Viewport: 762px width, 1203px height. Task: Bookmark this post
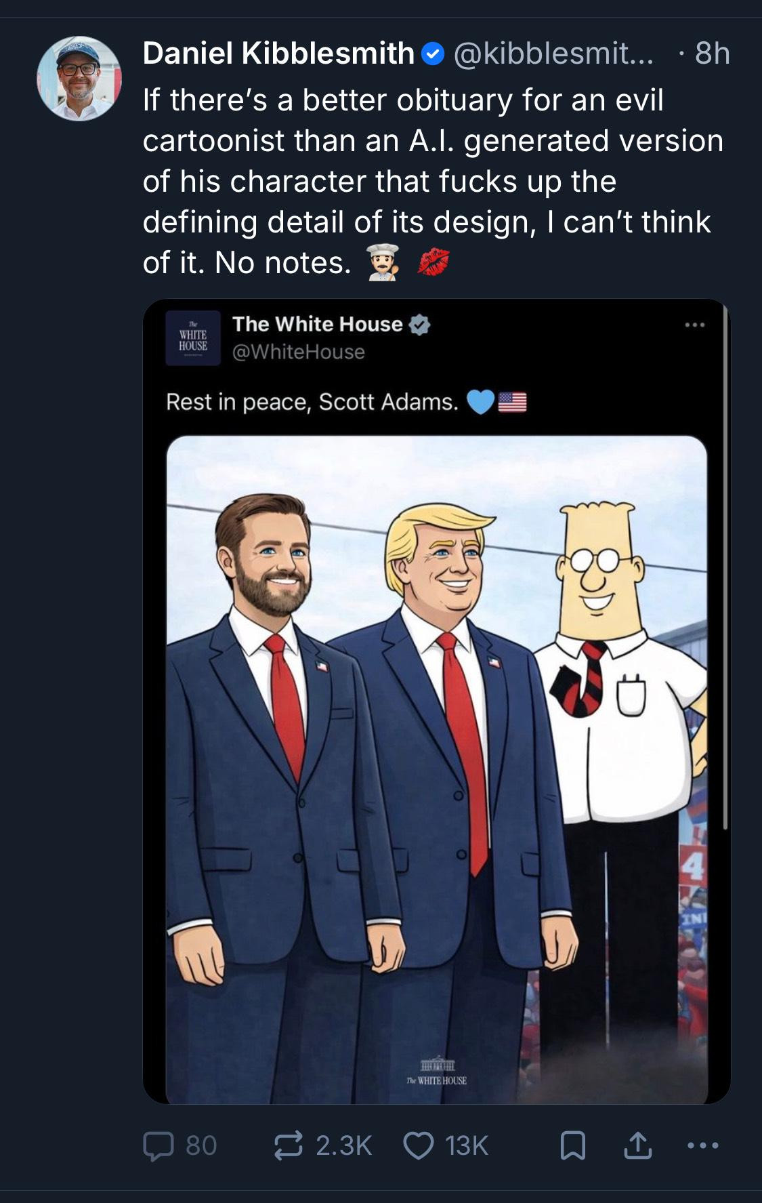pyautogui.click(x=573, y=1145)
